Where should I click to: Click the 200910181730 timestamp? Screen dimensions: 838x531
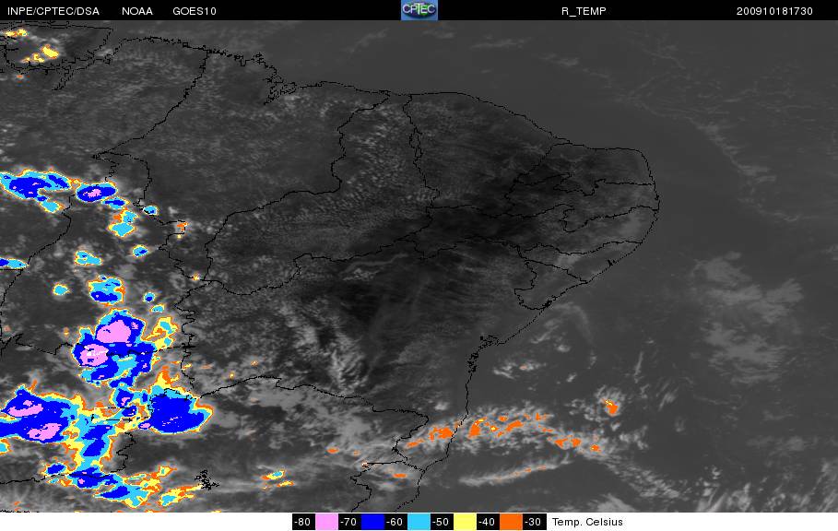774,11
